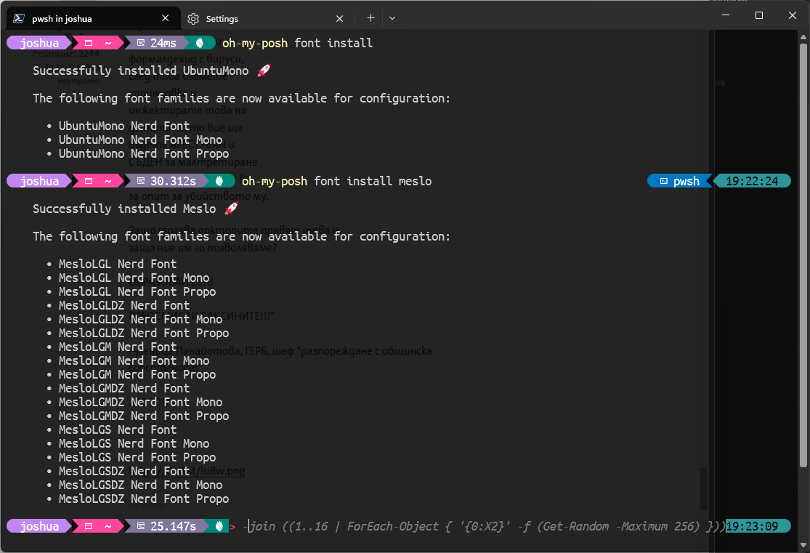This screenshot has height=553, width=810.
Task: Click 'MesloLGSDZ Nerd Font Propo' entry
Action: tap(144, 498)
